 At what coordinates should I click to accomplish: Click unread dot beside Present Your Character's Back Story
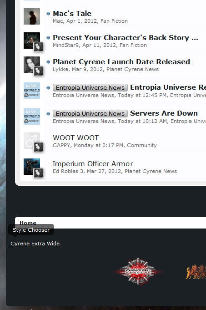pos(48,38)
